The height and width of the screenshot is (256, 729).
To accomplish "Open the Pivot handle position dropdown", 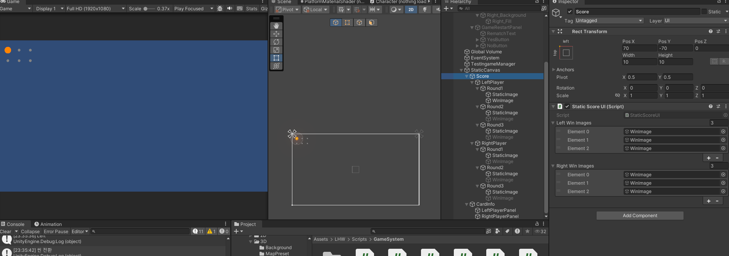I will pyautogui.click(x=287, y=10).
